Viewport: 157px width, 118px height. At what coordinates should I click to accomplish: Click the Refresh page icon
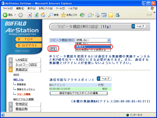(37, 15)
